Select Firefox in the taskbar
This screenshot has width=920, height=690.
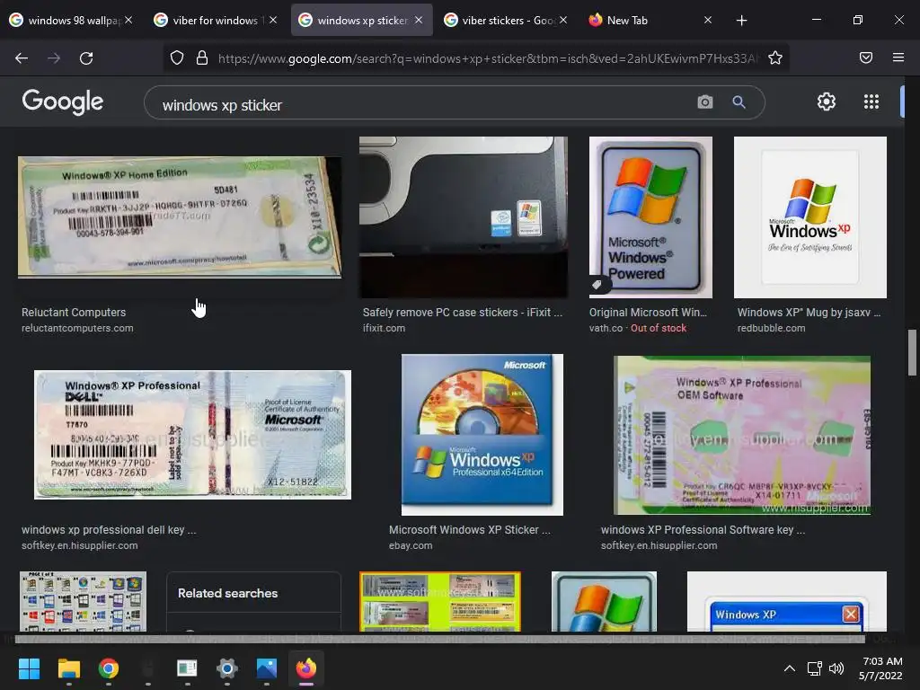[305, 668]
